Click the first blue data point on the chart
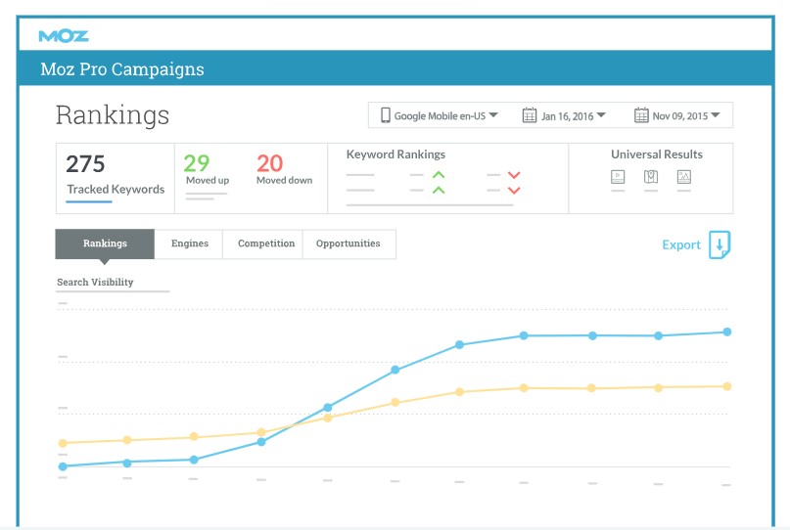Viewport: 790px width, 530px height. pyautogui.click(x=63, y=466)
